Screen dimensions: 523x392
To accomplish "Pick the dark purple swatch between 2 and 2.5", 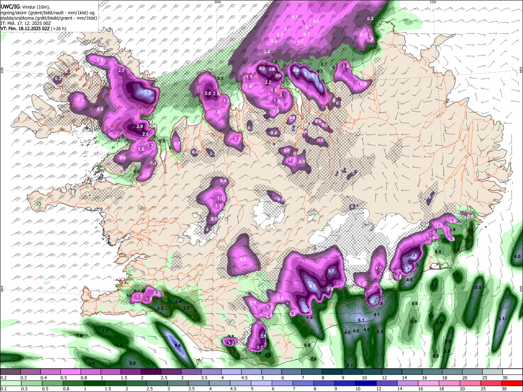I will coord(151,372).
